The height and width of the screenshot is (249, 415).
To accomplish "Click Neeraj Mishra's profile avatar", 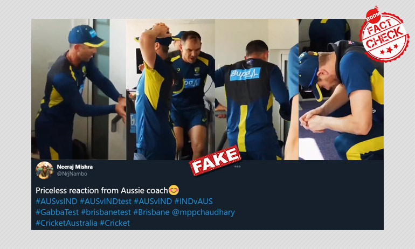I will tap(44, 170).
